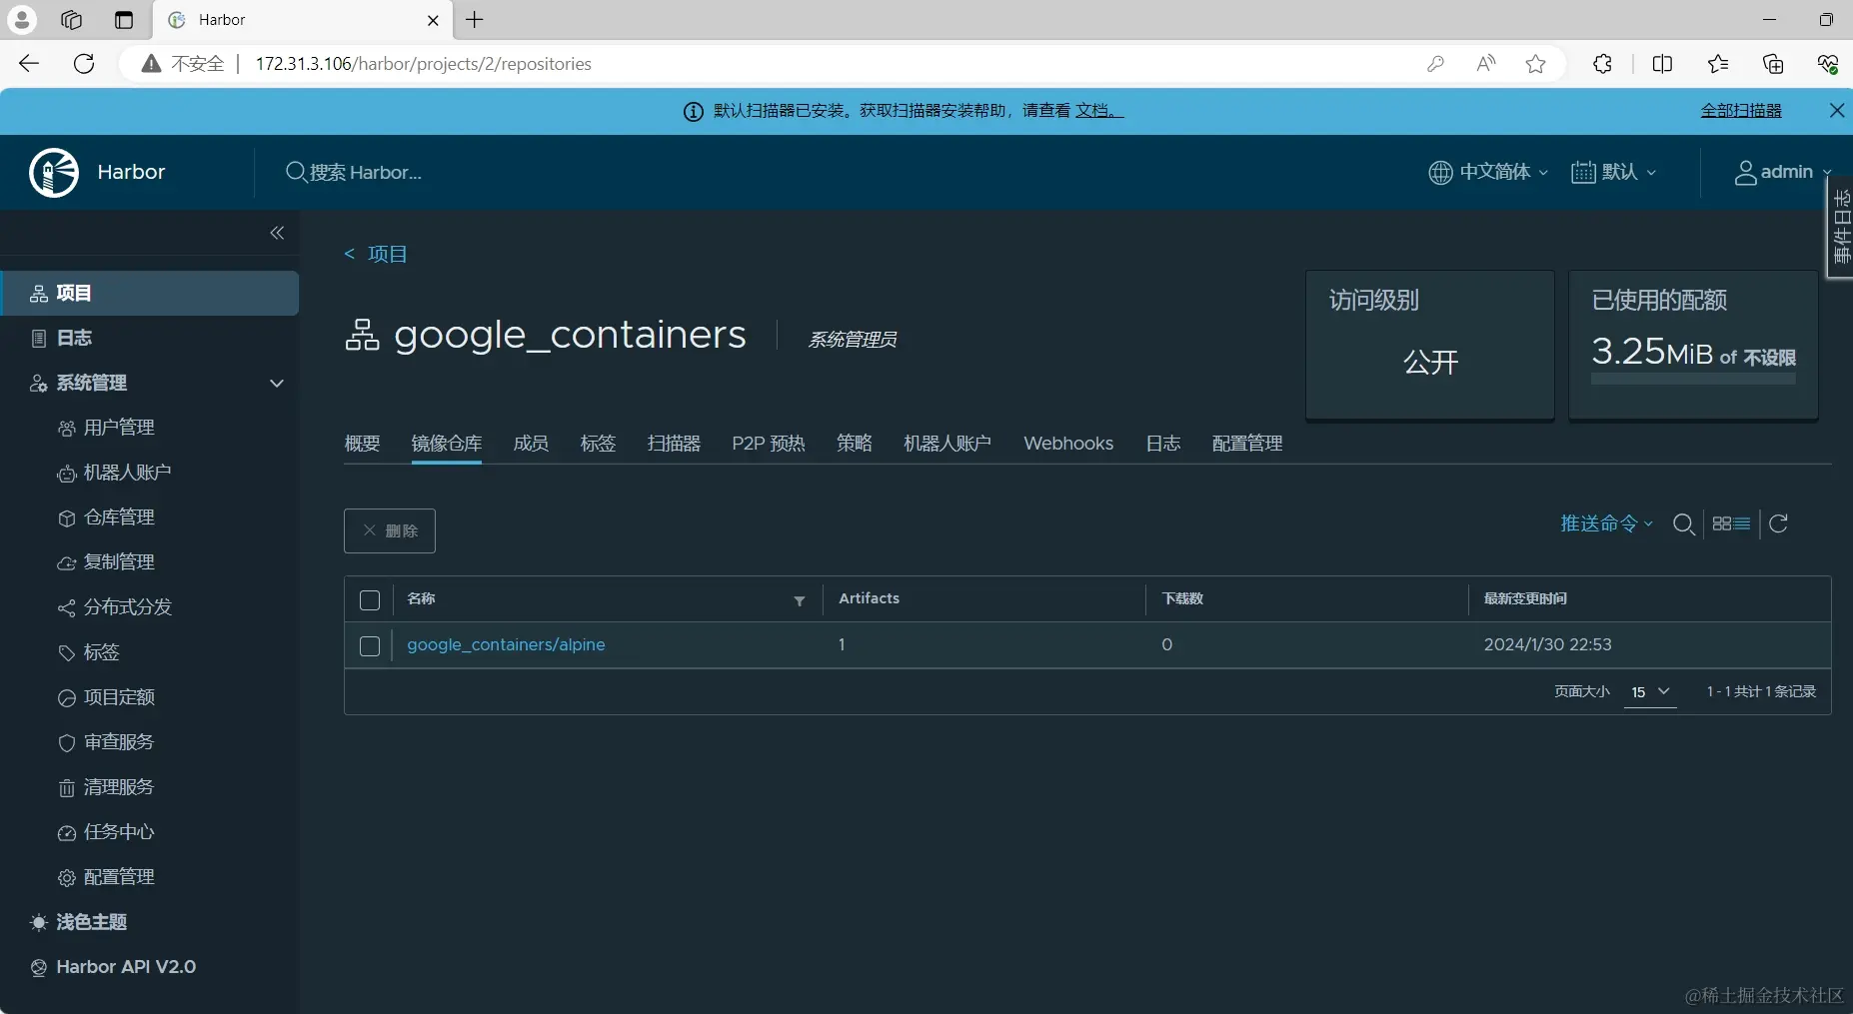Switch to the 机器人账户 project tab
The width and height of the screenshot is (1853, 1014).
click(947, 443)
